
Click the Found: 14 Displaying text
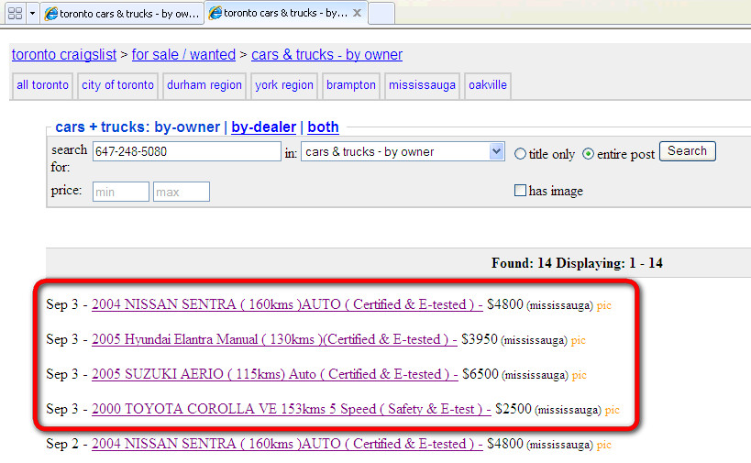pos(577,263)
